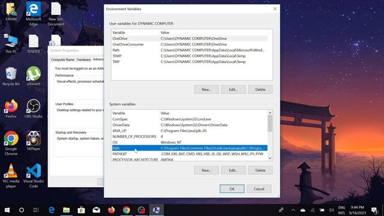
Task: Select the ComSpec system variable
Action: (190, 119)
